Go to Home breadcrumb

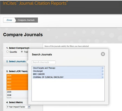point(9,20)
